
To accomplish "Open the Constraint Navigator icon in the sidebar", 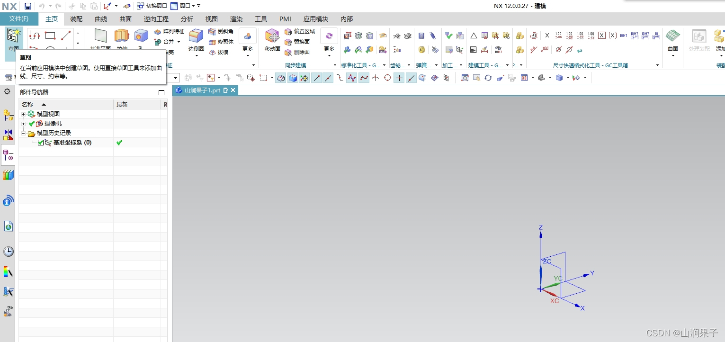I will click(8, 135).
